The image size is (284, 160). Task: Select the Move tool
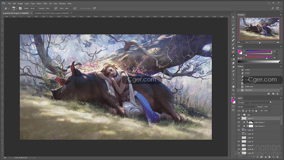click(x=233, y=17)
